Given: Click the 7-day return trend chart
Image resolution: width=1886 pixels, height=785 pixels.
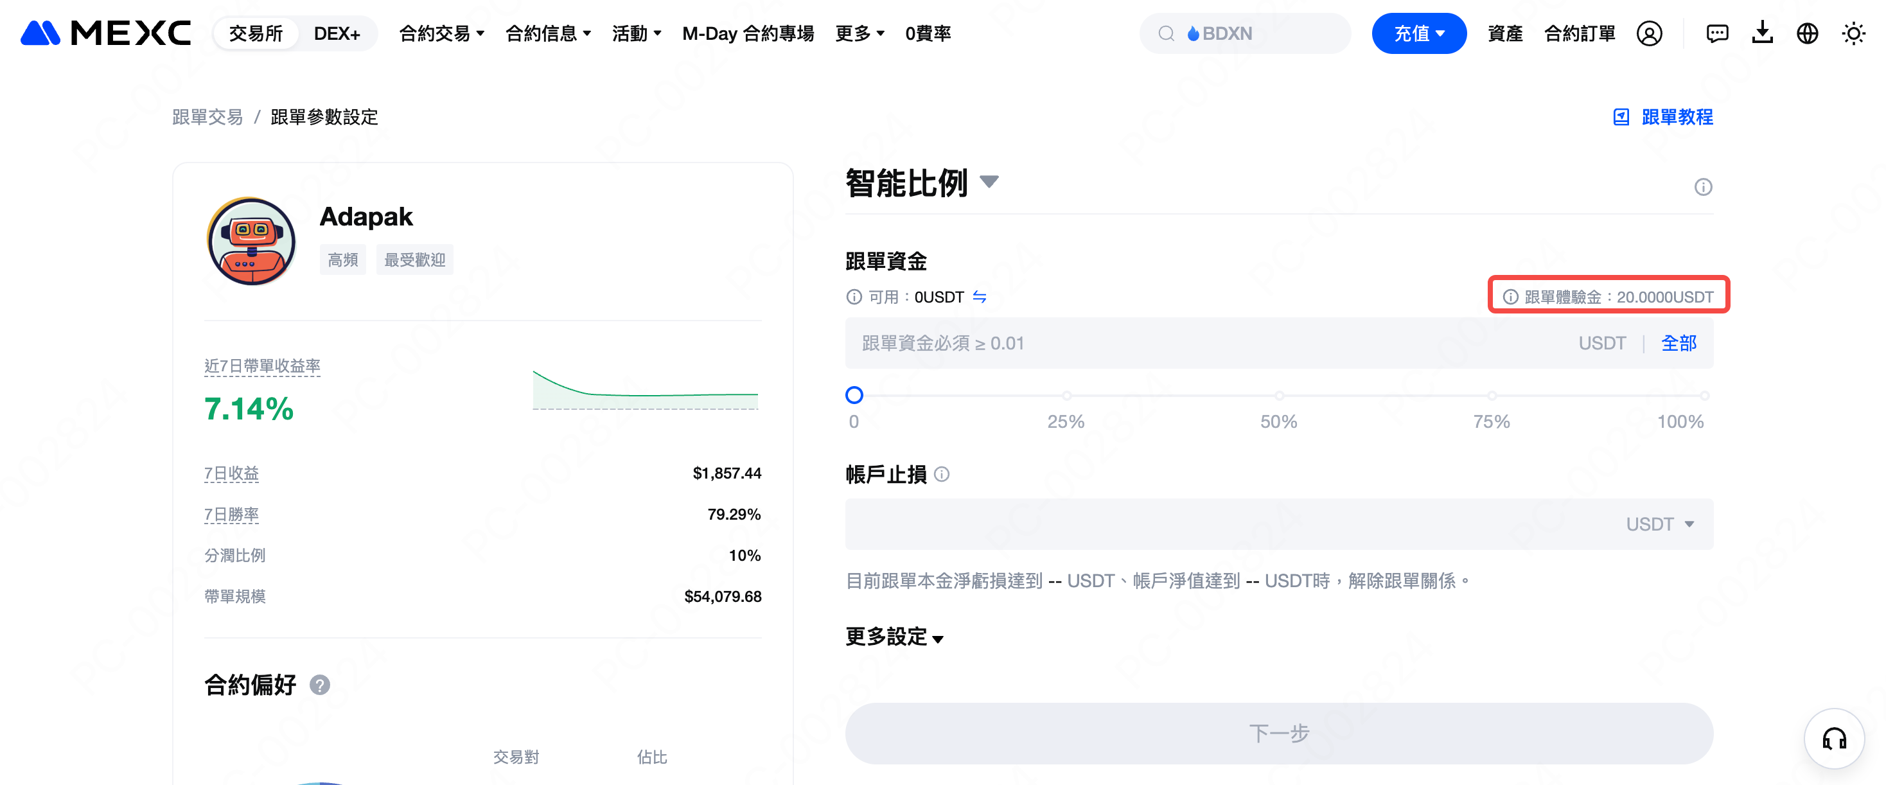Looking at the screenshot, I should 645,389.
